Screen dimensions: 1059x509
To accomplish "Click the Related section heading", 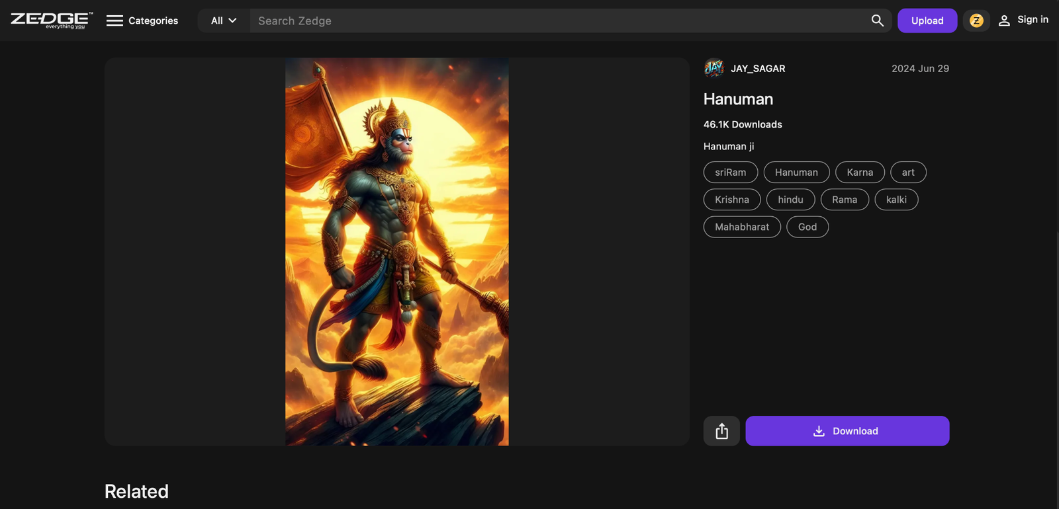I will (x=136, y=491).
